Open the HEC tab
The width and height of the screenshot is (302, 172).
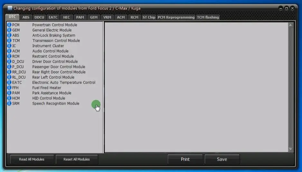tap(66, 17)
